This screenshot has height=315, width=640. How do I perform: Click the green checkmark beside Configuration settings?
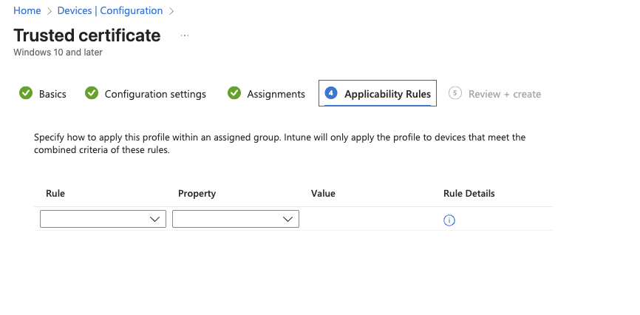pyautogui.click(x=92, y=93)
